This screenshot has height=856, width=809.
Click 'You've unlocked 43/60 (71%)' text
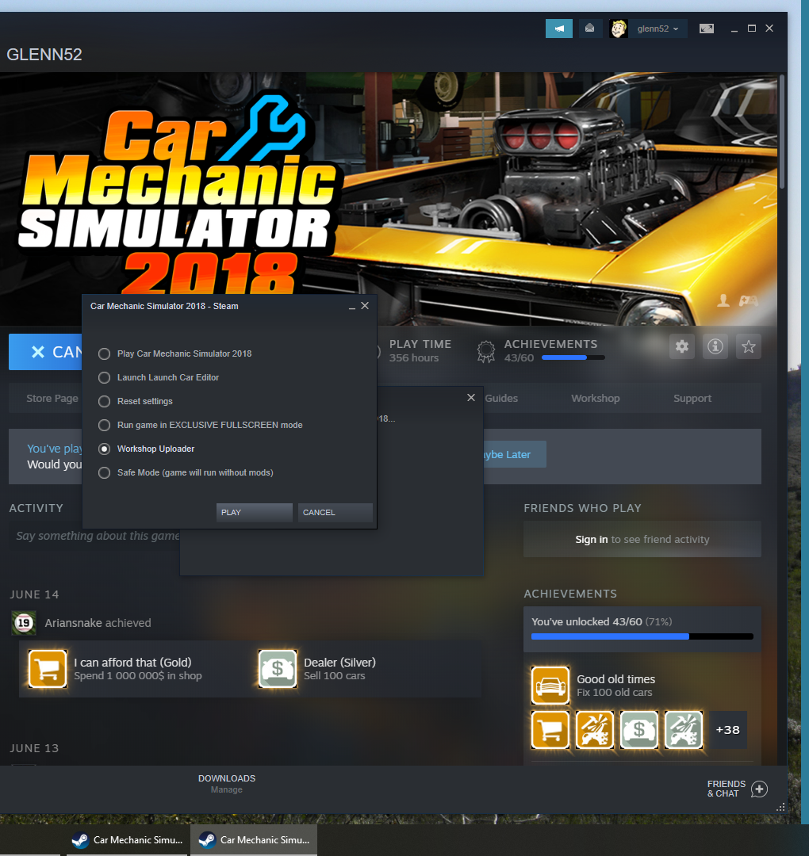click(x=601, y=622)
